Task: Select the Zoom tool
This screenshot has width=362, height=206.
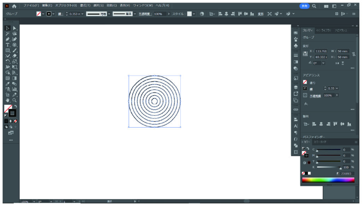Action: pos(14,100)
